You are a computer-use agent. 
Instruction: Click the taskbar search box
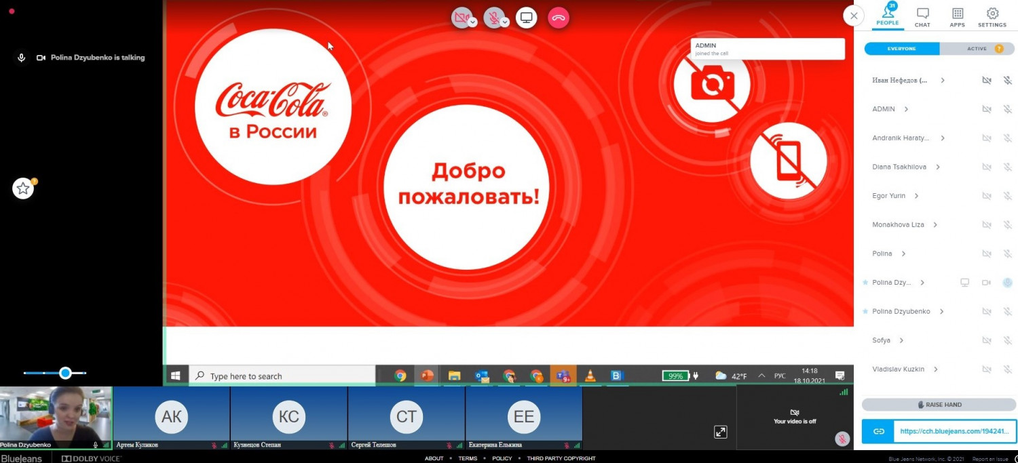[x=282, y=376]
